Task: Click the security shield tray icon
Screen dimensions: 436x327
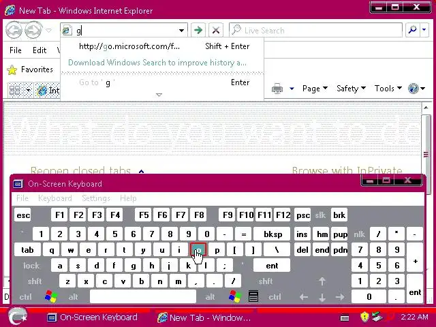Action: click(x=364, y=317)
